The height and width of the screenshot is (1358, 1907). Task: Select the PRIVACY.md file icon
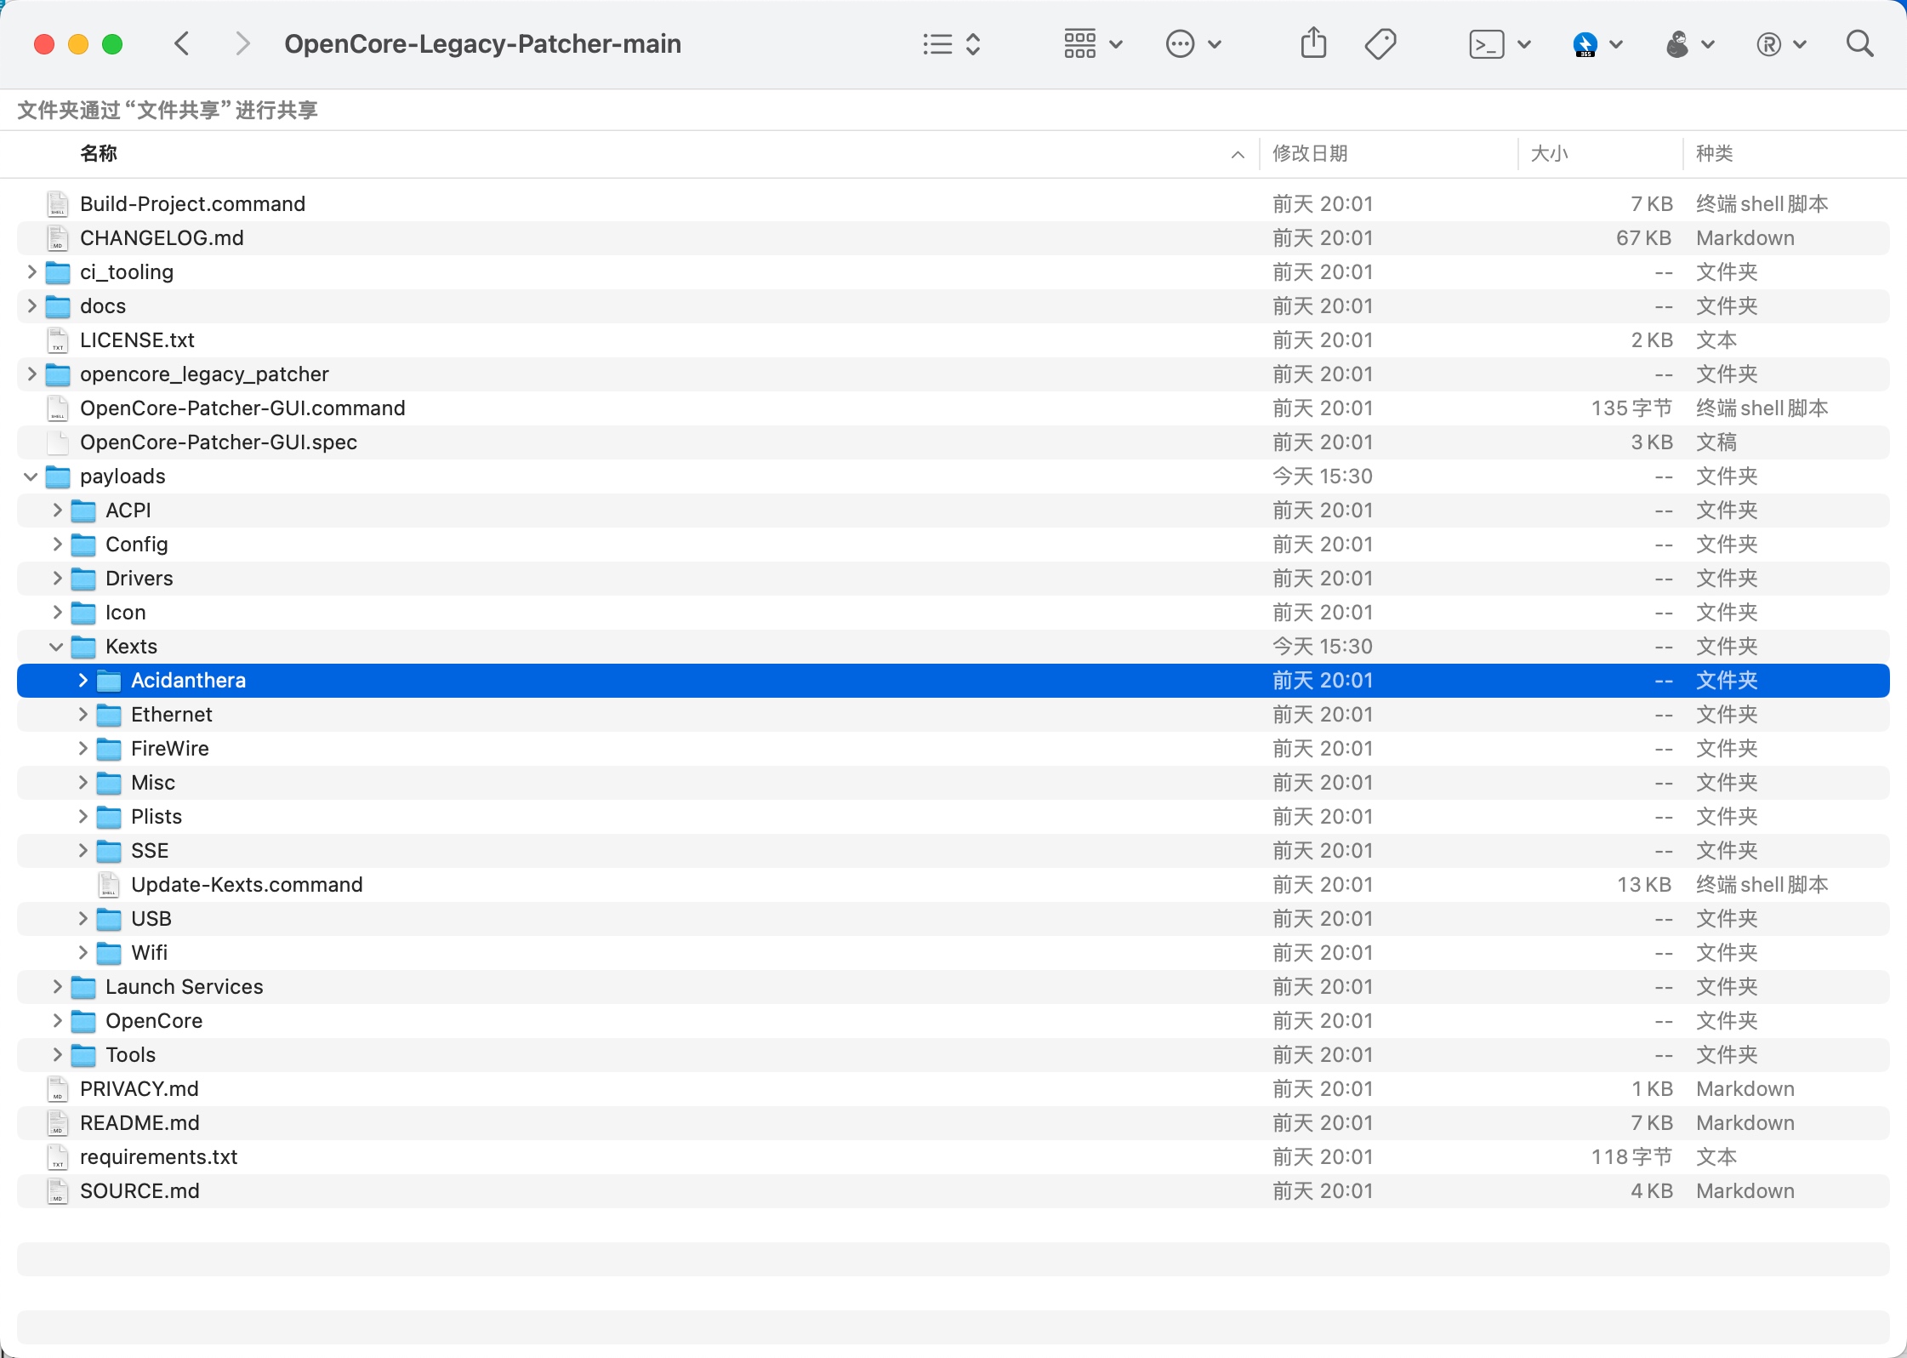pyautogui.click(x=58, y=1089)
